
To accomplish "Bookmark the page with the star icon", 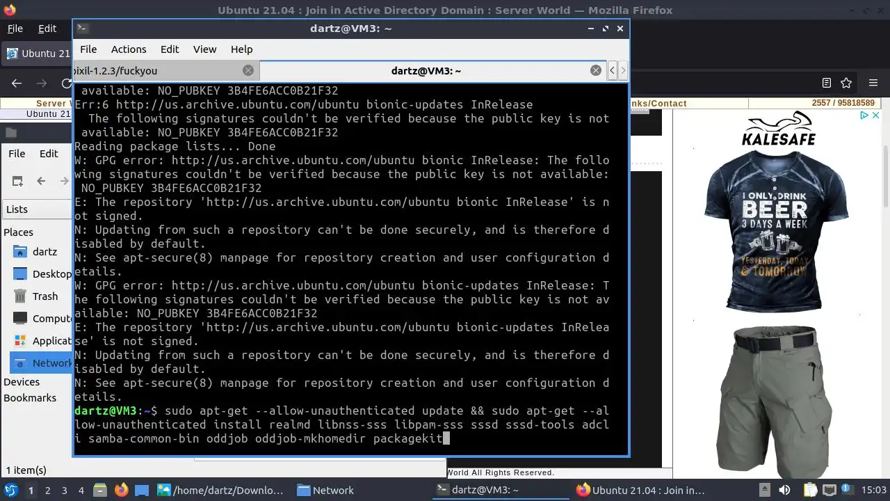I will point(846,83).
